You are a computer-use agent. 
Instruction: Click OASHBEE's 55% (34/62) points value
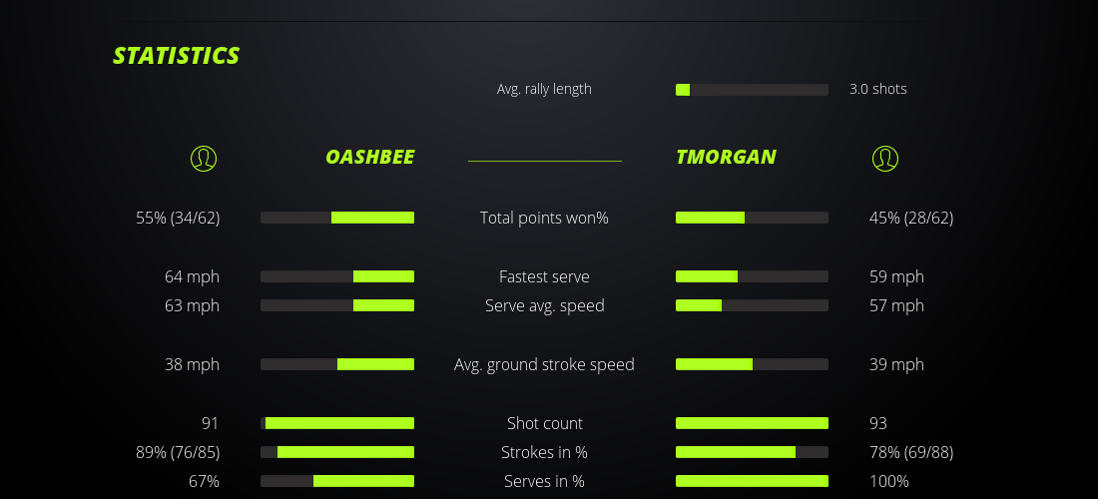(x=178, y=218)
